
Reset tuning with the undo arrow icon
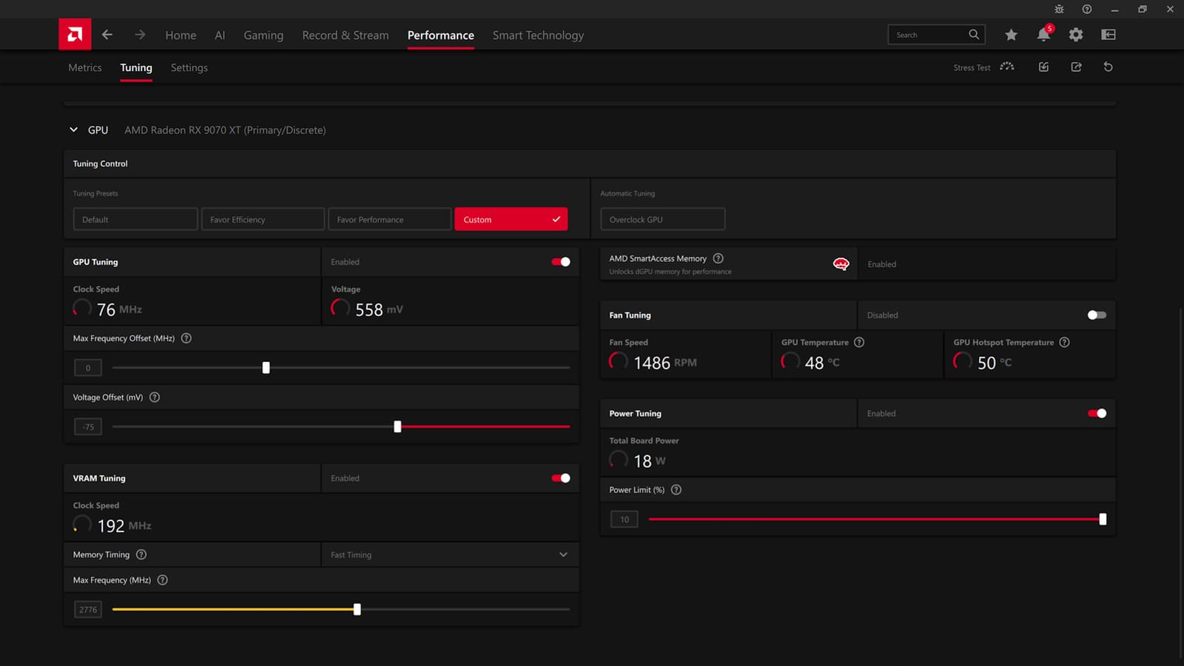click(x=1108, y=67)
